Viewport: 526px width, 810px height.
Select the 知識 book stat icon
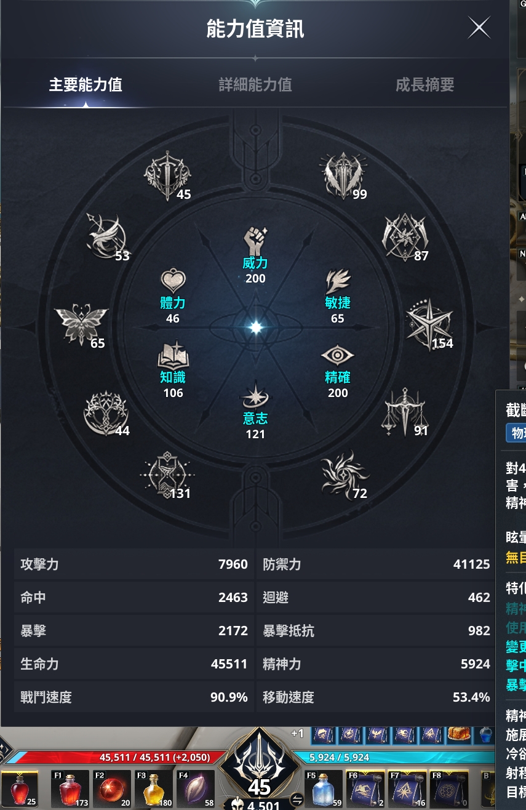click(173, 355)
